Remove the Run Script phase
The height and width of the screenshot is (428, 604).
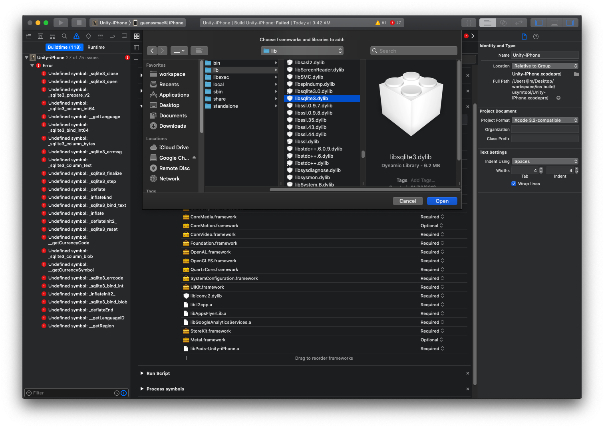[468, 373]
